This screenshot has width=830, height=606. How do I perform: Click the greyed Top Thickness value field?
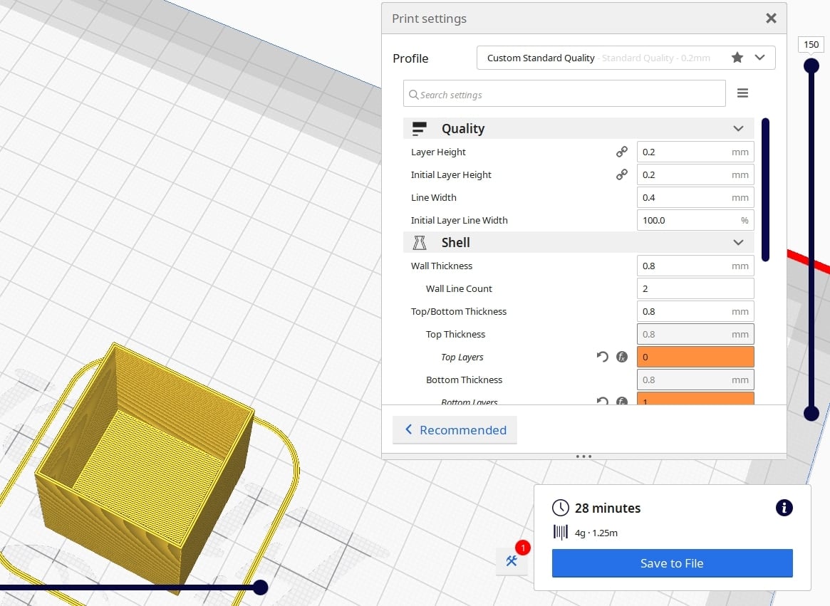(x=695, y=334)
